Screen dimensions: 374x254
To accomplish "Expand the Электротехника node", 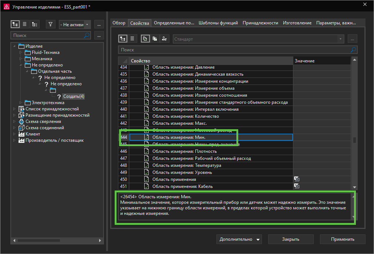I will point(21,103).
